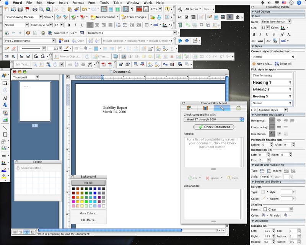Open a document with the Open folder icon

pos(13,9)
